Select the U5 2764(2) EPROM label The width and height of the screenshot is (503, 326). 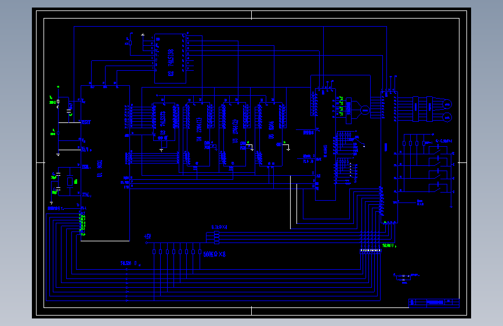pyautogui.click(x=235, y=131)
